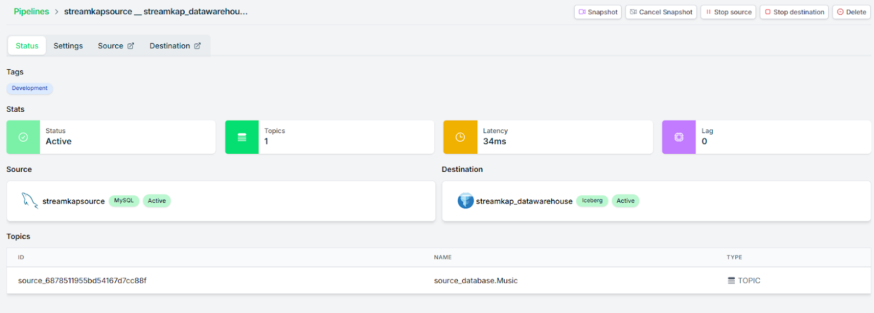874x313 pixels.
Task: Click the MySQL dolphin source icon
Action: coord(29,200)
